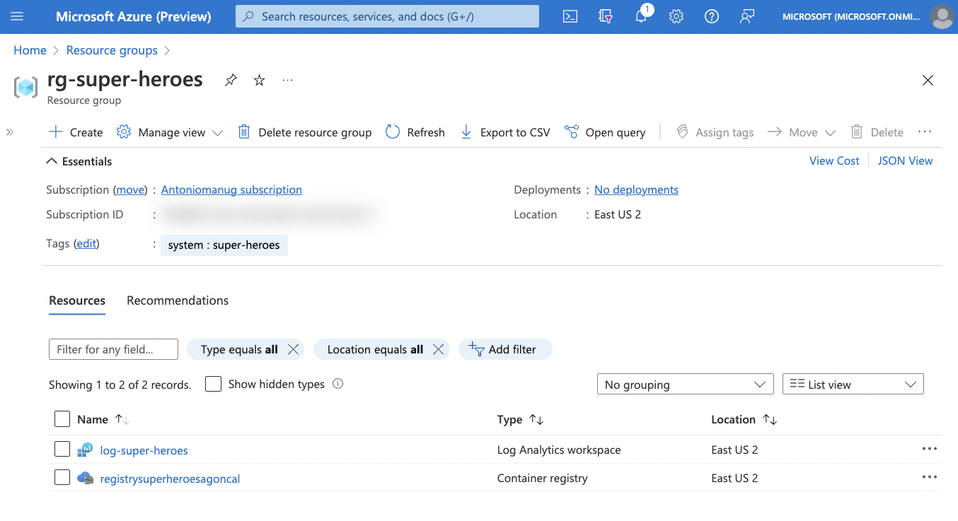958x521 pixels.
Task: Open more options next to title
Action: [x=287, y=80]
